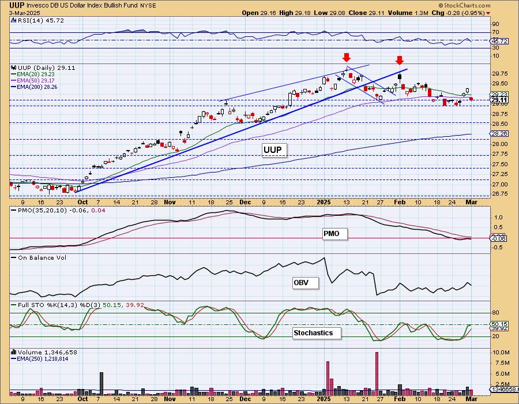Select the purple EMA(50) legend line swatch
The width and height of the screenshot is (519, 404).
click(x=14, y=80)
